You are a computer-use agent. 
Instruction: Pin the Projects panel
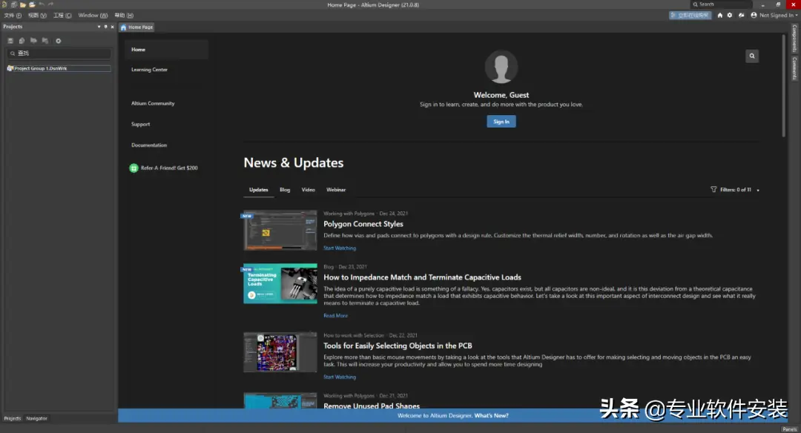coord(106,27)
